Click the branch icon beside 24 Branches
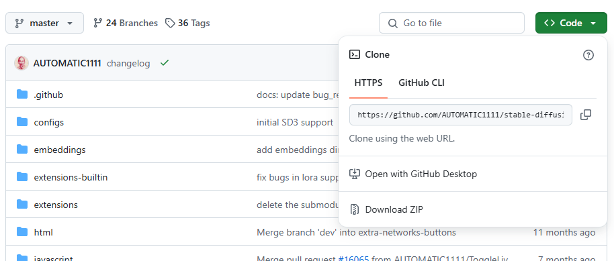Viewport: 614px width, 261px height. 98,23
